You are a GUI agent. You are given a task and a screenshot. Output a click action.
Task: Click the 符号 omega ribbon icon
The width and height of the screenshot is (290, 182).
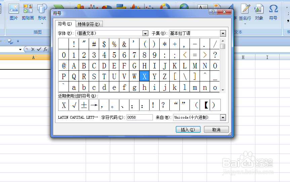(273, 12)
